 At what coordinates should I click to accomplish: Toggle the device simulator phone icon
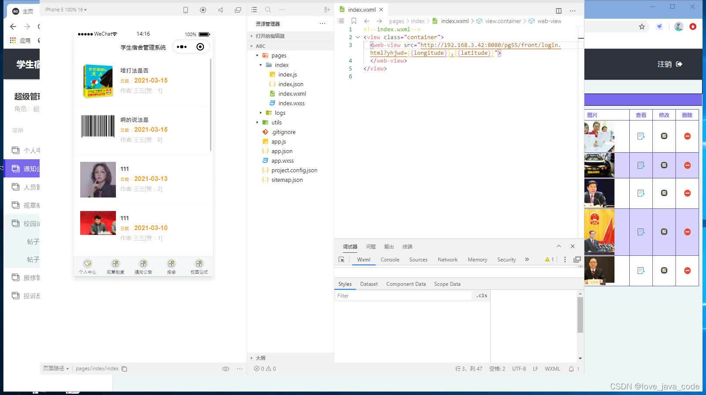[186, 10]
